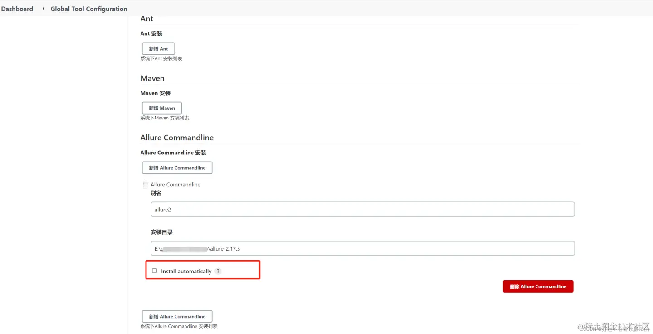
Task: Enable the Install automatically checkbox
Action: (155, 271)
